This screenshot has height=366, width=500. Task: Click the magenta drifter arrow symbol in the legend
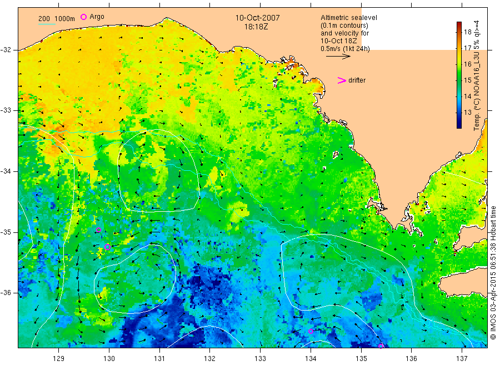click(x=342, y=80)
